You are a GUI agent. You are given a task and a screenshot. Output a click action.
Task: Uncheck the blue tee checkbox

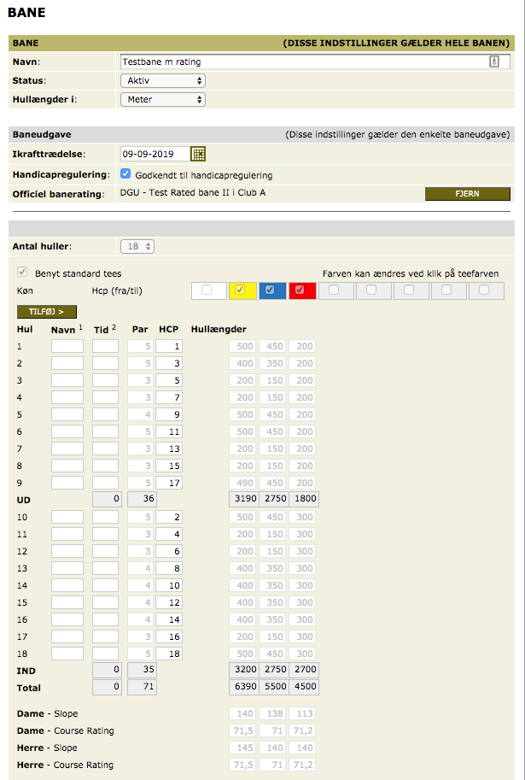click(271, 290)
